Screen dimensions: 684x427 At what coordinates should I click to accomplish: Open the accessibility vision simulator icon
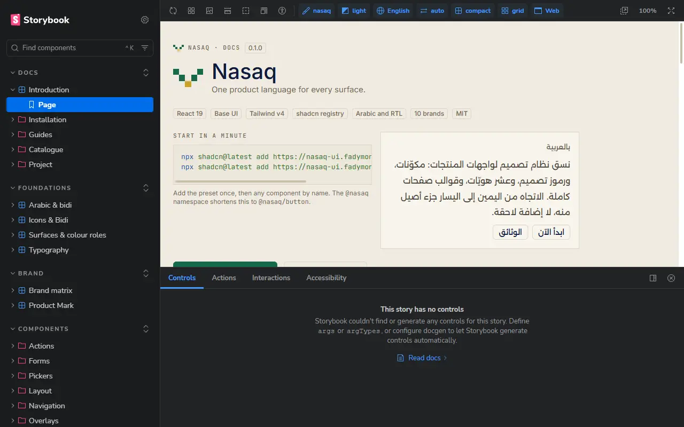pyautogui.click(x=282, y=11)
